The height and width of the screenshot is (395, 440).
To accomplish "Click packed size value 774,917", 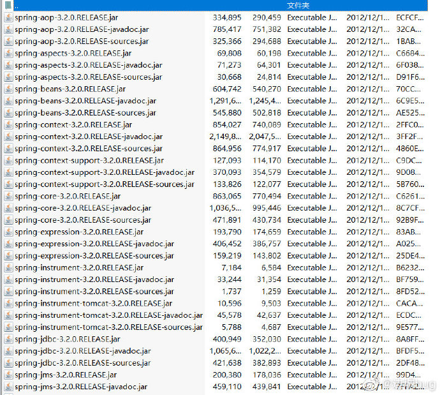I will click(x=267, y=149).
